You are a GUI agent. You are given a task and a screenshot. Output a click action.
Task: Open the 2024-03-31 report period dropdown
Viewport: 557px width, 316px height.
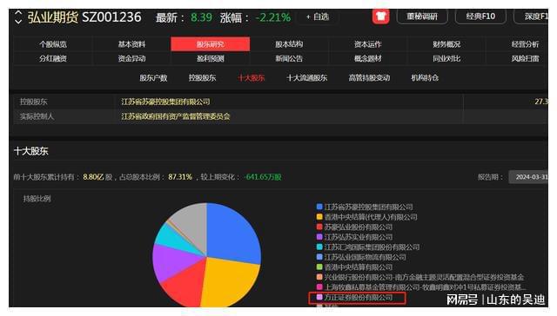coord(528,177)
